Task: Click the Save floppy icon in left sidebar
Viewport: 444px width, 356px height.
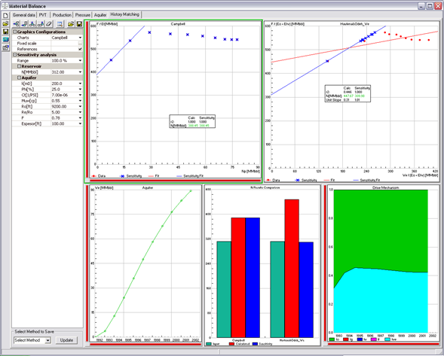Action: pyautogui.click(x=5, y=32)
